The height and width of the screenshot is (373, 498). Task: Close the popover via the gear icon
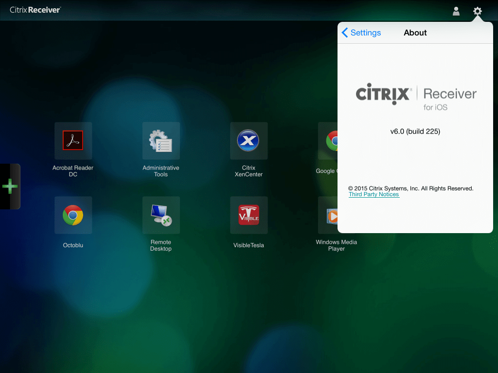(478, 11)
